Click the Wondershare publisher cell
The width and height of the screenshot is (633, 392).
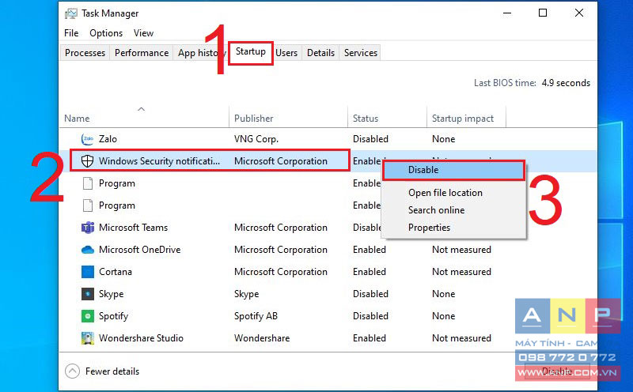[262, 338]
